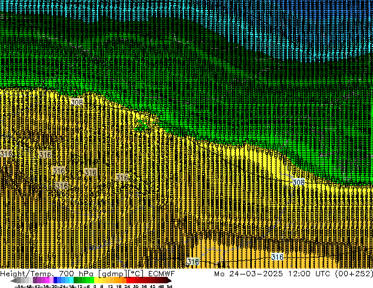
Task: Click the bright yellow legend swatch
Action: pyautogui.click(x=96, y=281)
